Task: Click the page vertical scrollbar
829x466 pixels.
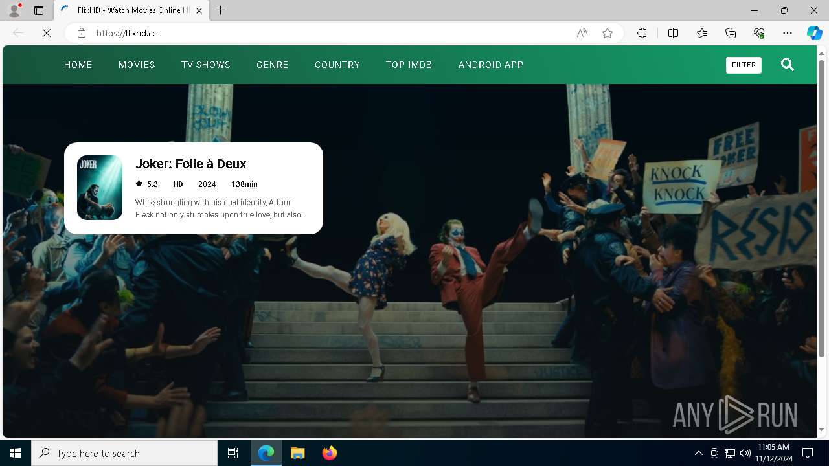Action: (x=822, y=208)
